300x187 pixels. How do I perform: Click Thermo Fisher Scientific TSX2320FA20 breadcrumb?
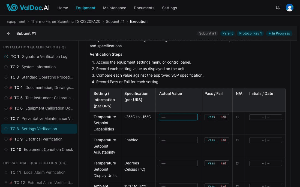[x=66, y=21]
